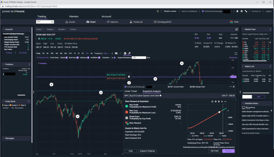This screenshot has height=157, width=274.
Task: Switch to Order Ticket tab
Action: pyautogui.click(x=131, y=91)
